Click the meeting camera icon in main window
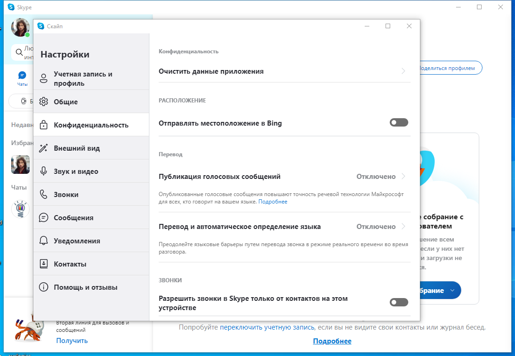This screenshot has width=515, height=356. click(x=24, y=101)
